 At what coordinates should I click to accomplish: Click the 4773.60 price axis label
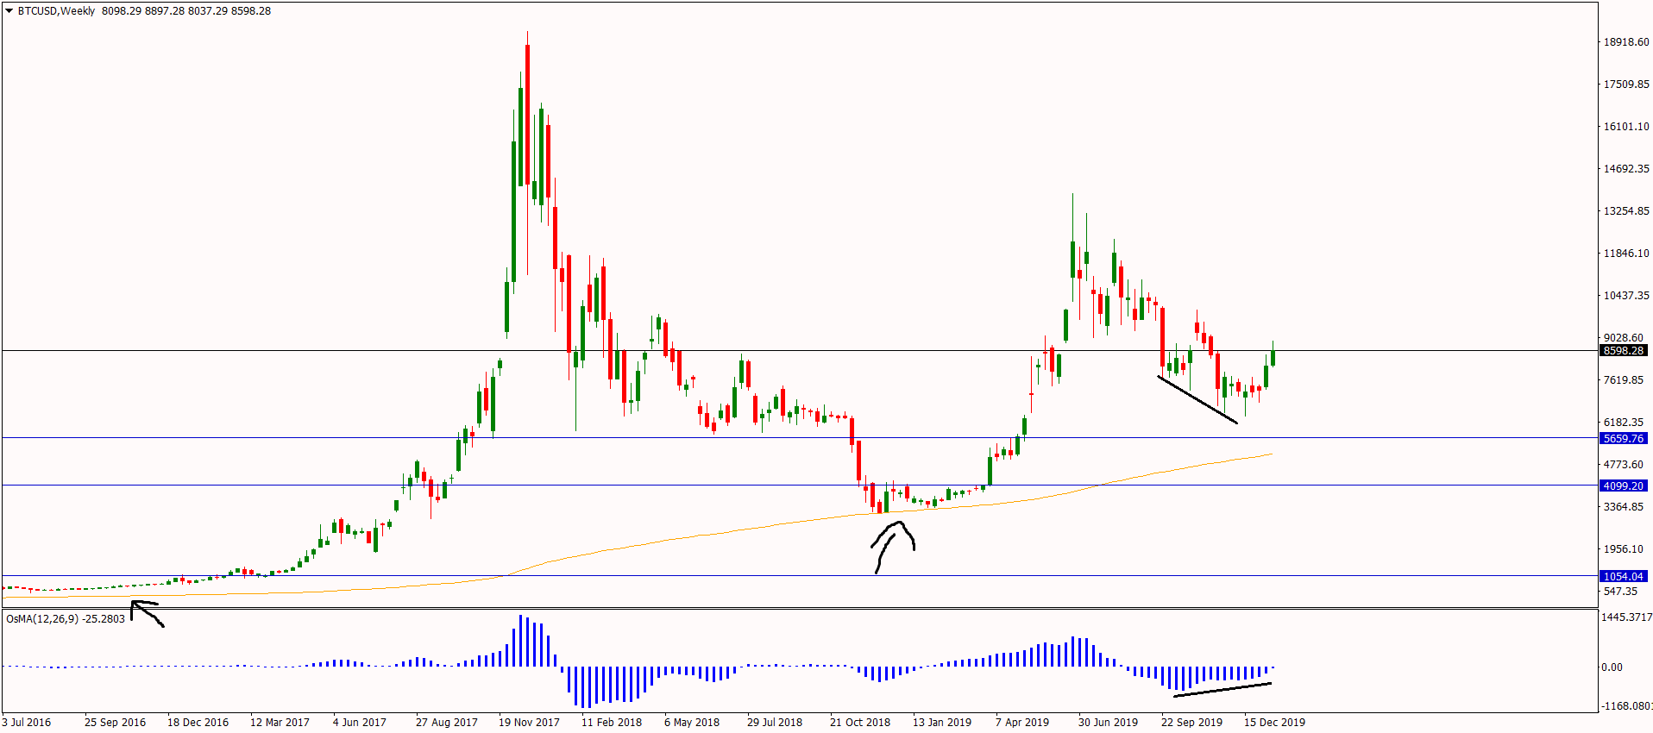pyautogui.click(x=1624, y=464)
